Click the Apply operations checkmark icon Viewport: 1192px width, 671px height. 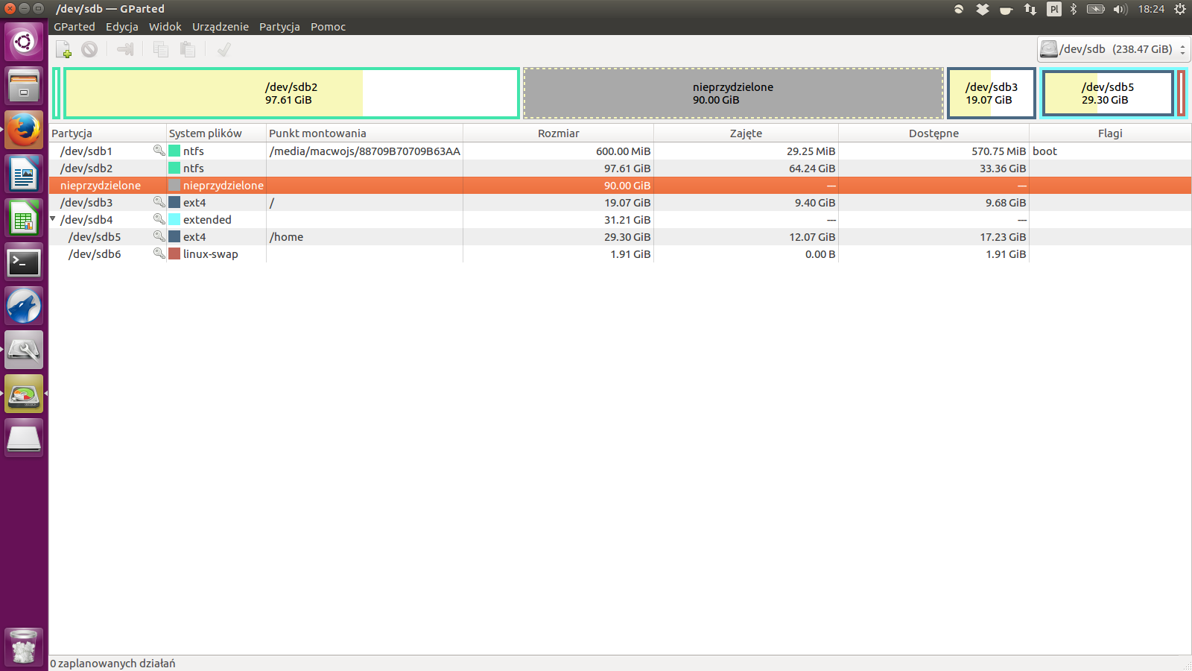pyautogui.click(x=223, y=49)
